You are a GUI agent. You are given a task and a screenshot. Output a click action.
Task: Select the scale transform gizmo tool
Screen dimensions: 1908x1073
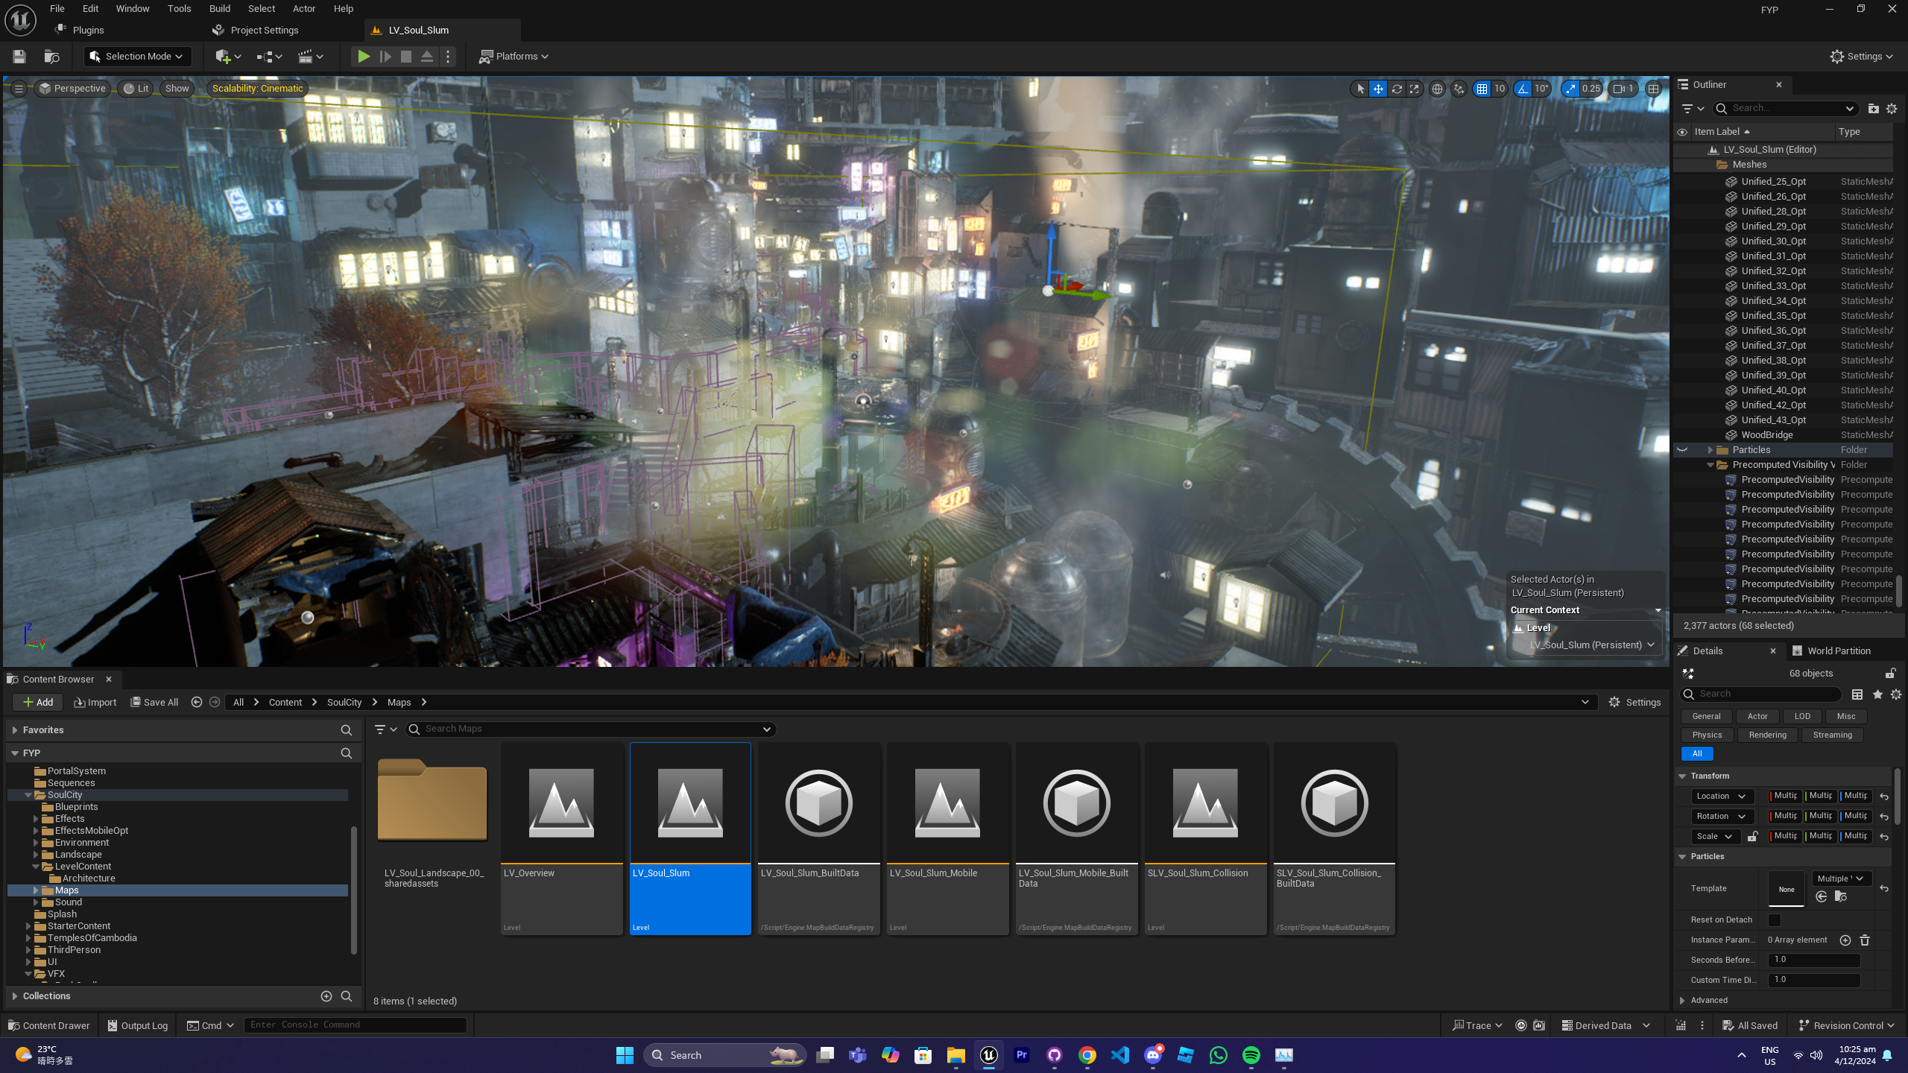pos(1415,89)
